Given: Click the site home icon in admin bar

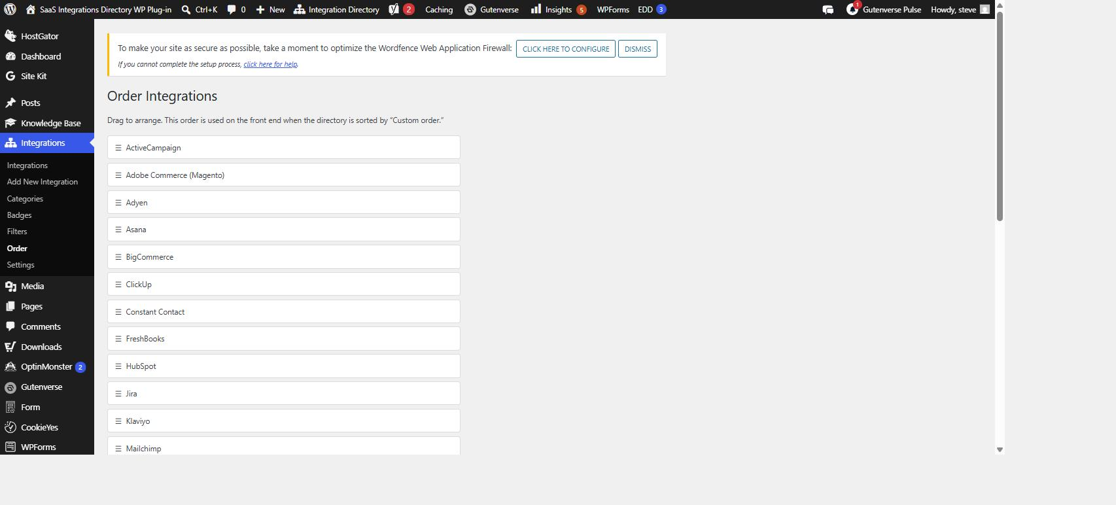Looking at the screenshot, I should (31, 9).
